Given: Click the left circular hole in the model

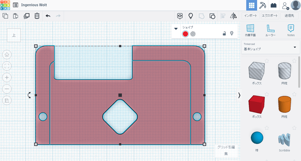Looking at the screenshot, I should (43, 117).
